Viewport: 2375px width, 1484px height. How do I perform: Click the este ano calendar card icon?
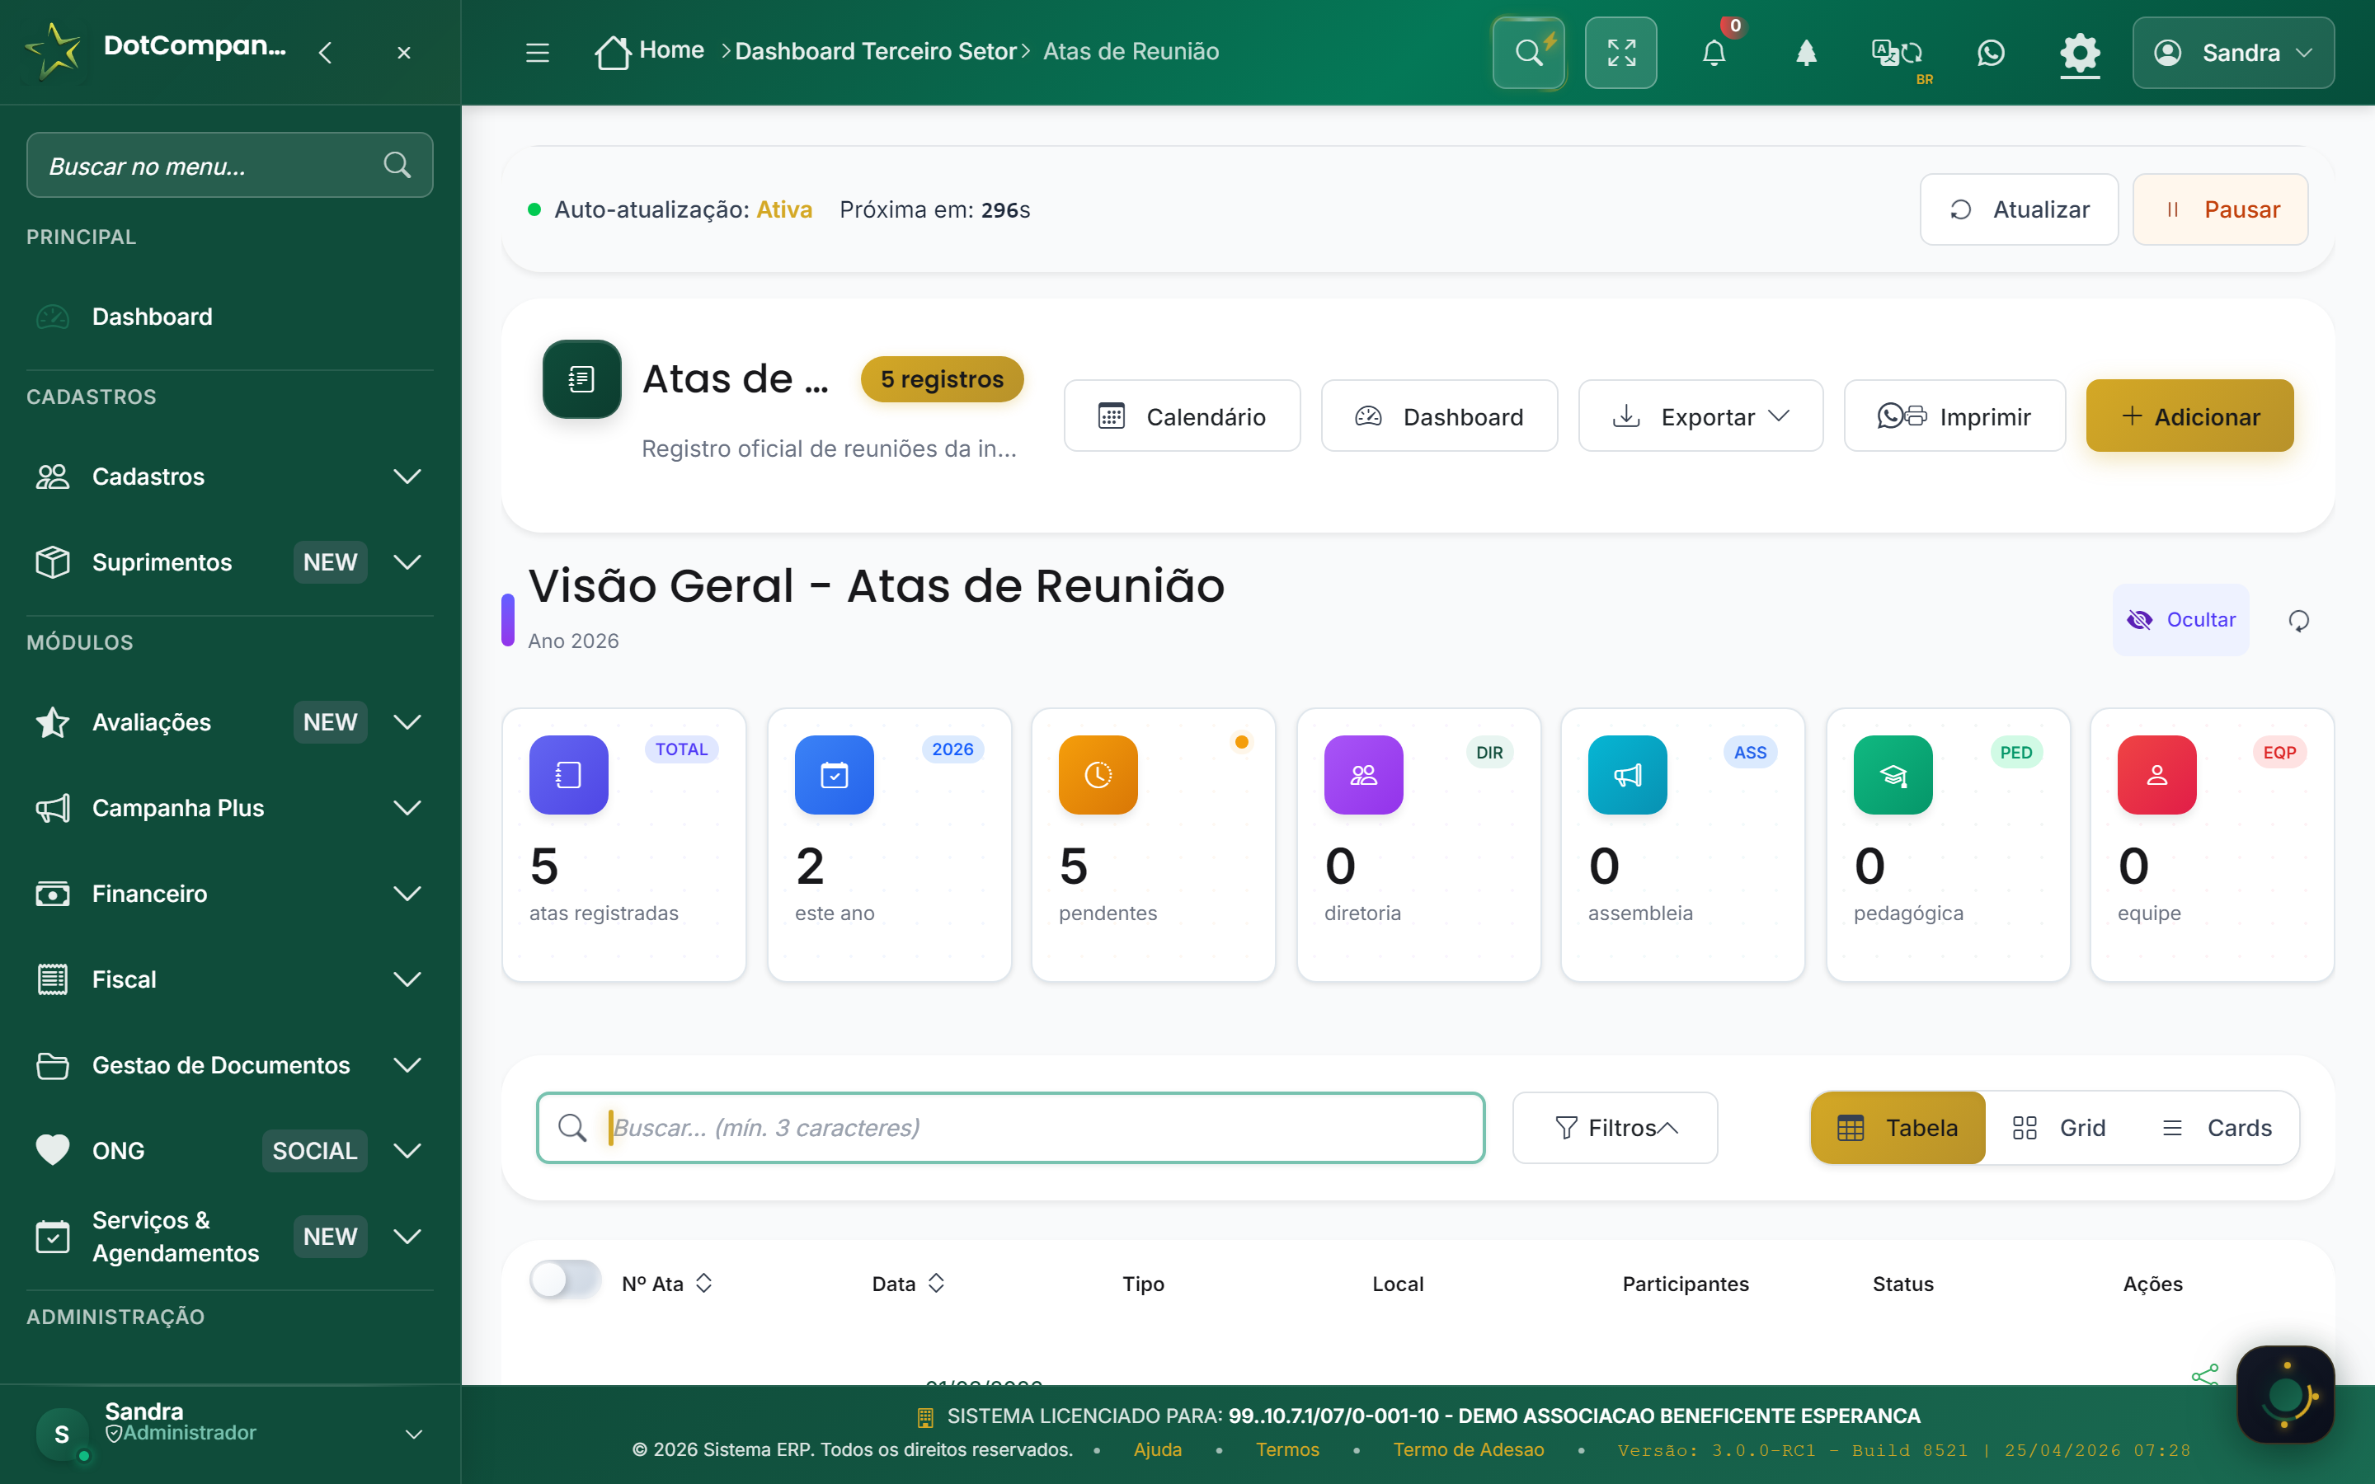point(835,774)
